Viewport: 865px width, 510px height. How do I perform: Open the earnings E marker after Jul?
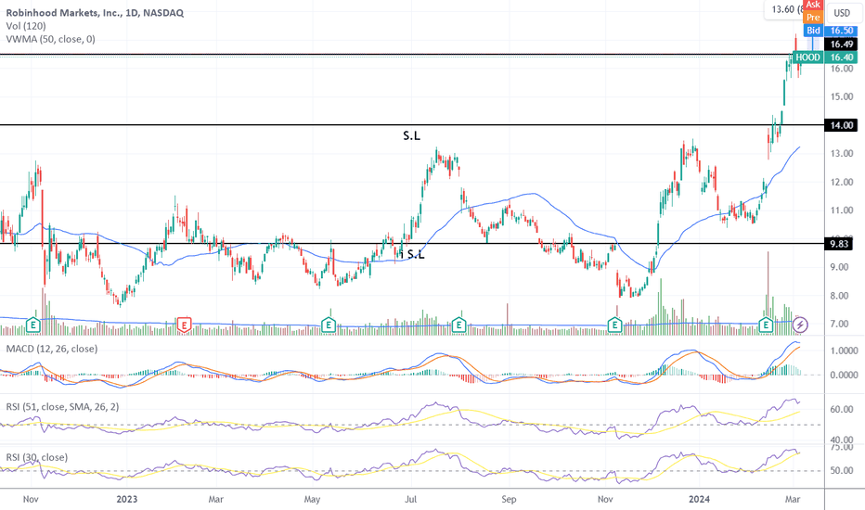(458, 325)
